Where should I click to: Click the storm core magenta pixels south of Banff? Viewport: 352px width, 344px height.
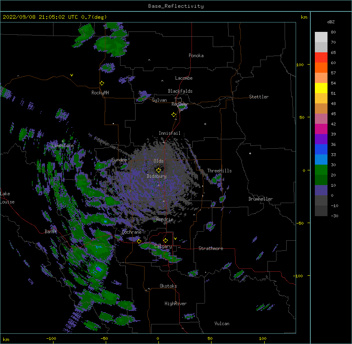tap(98, 268)
